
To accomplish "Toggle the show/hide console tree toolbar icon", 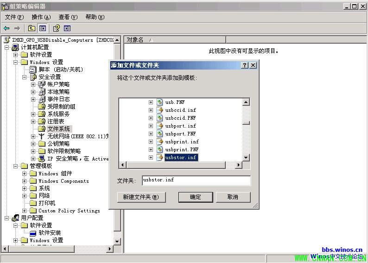I will (43, 28).
